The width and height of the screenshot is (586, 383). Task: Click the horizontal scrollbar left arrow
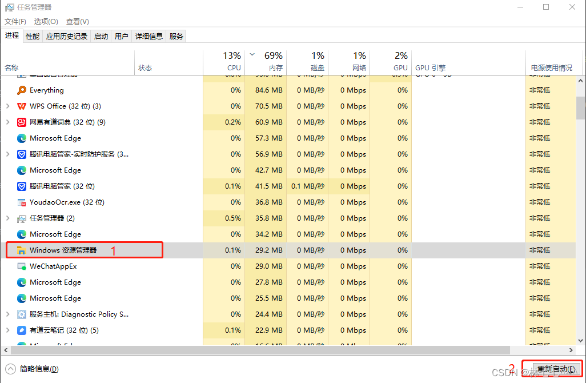click(x=6, y=350)
